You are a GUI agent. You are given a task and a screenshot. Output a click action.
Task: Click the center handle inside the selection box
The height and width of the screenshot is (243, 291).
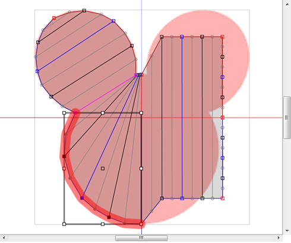[103, 169]
